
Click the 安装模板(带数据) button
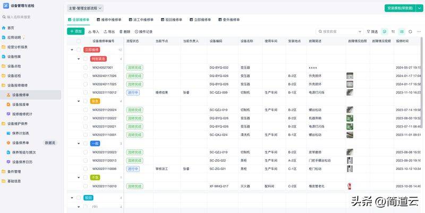399,8
